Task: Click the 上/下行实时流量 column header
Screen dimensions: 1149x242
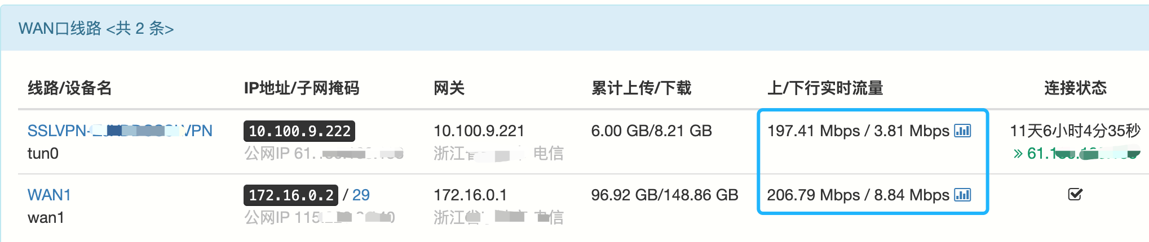Action: [x=825, y=88]
